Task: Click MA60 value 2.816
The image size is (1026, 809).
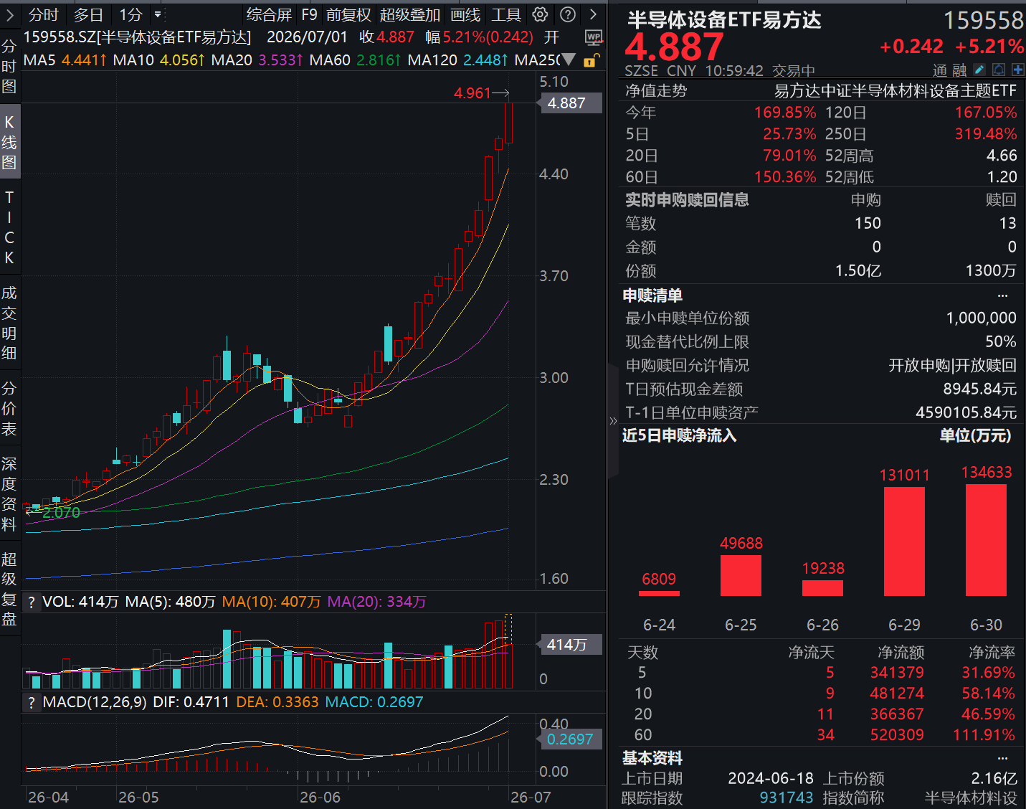Action: point(379,60)
